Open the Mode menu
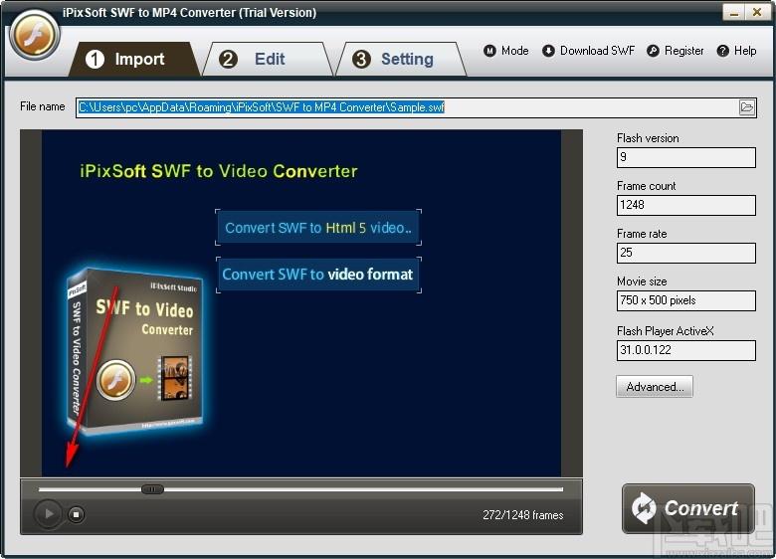 point(506,51)
